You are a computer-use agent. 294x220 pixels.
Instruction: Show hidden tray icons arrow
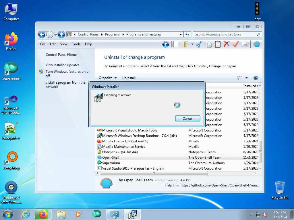[x=251, y=215]
